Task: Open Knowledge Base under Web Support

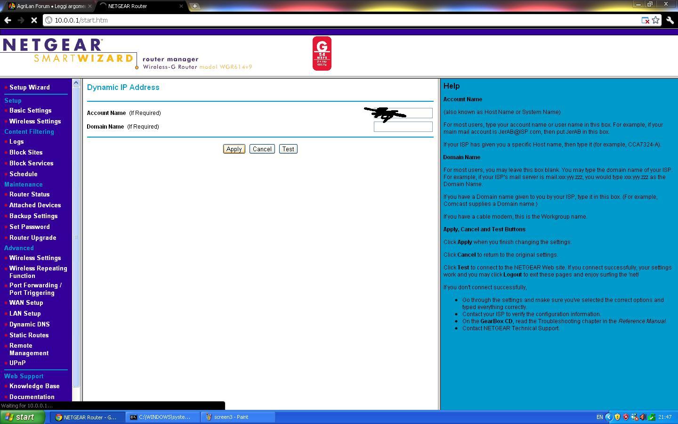Action: pyautogui.click(x=34, y=386)
